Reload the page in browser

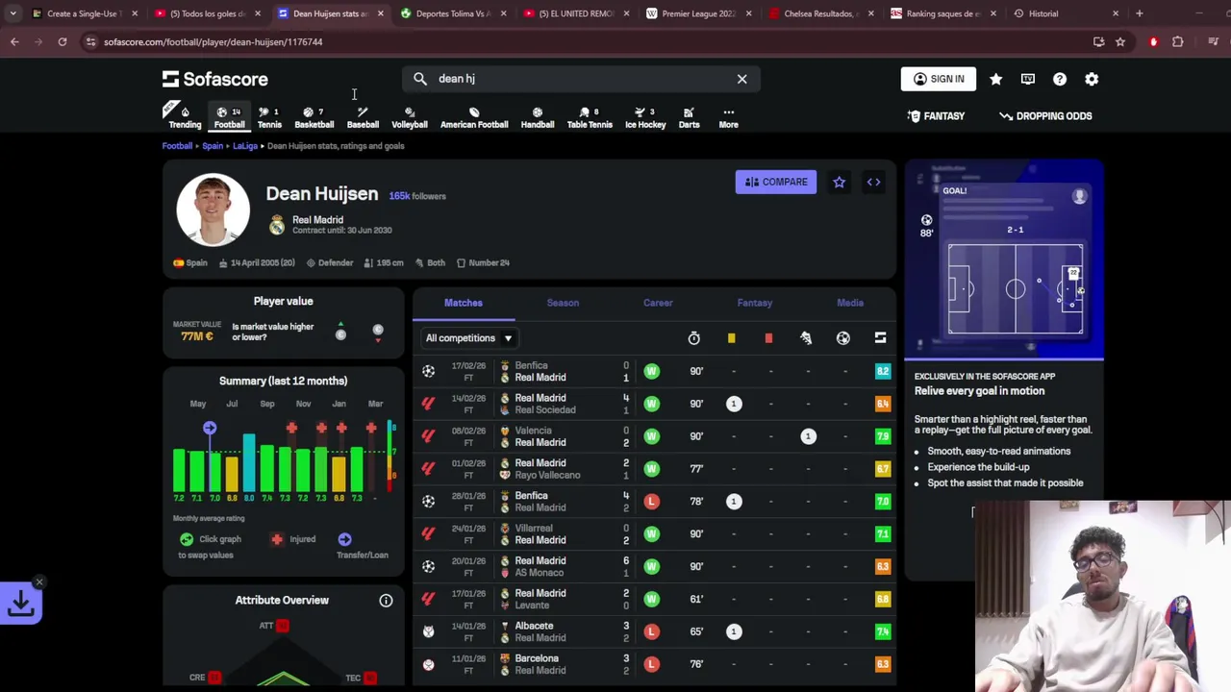pyautogui.click(x=63, y=41)
